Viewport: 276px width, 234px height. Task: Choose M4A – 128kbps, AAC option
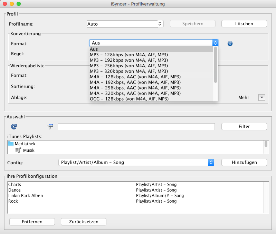click(151, 77)
